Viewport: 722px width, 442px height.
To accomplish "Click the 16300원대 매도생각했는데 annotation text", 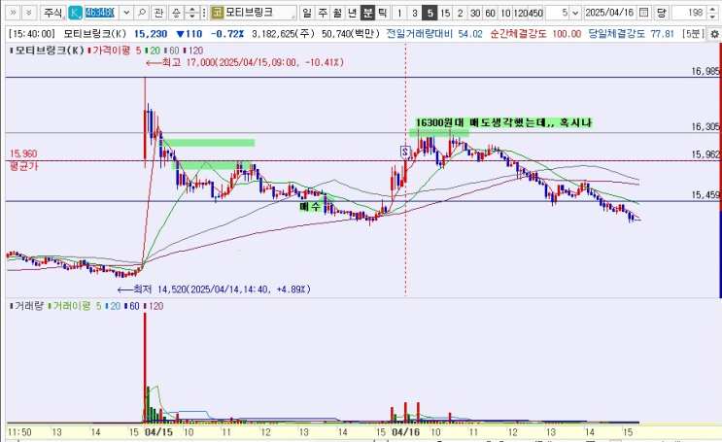I will [x=503, y=122].
